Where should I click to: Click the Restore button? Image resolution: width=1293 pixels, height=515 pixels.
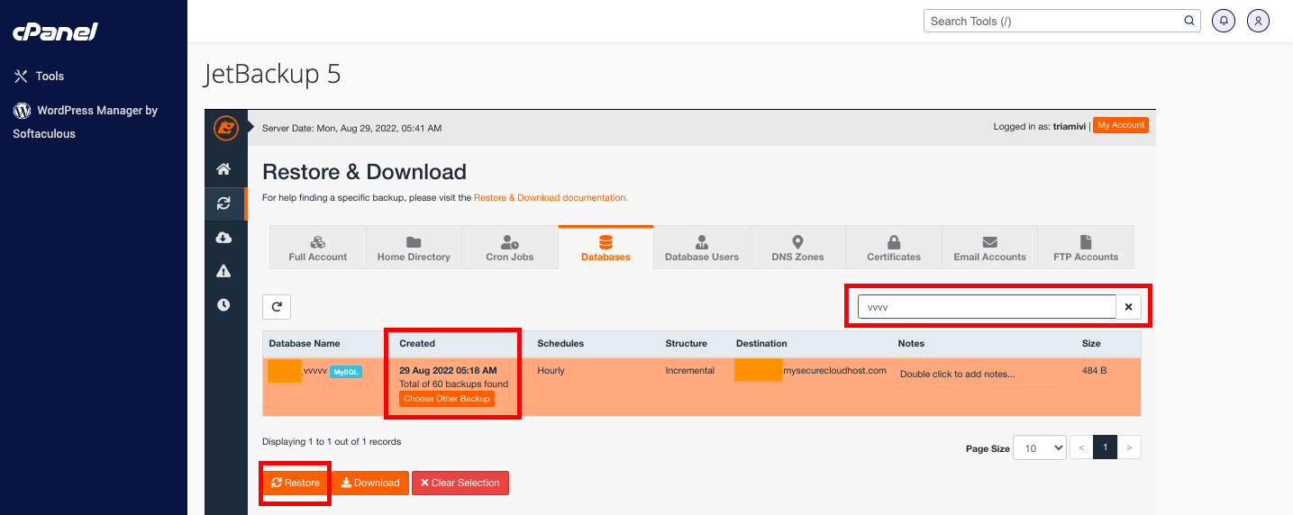coord(296,483)
